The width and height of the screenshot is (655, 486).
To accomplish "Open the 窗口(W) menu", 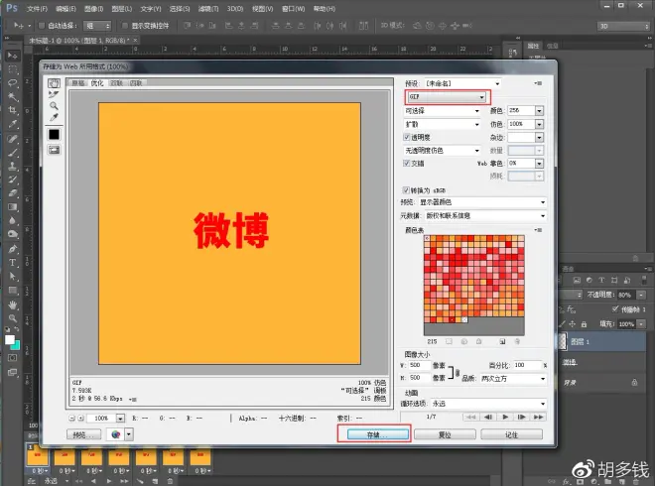I will pos(293,8).
